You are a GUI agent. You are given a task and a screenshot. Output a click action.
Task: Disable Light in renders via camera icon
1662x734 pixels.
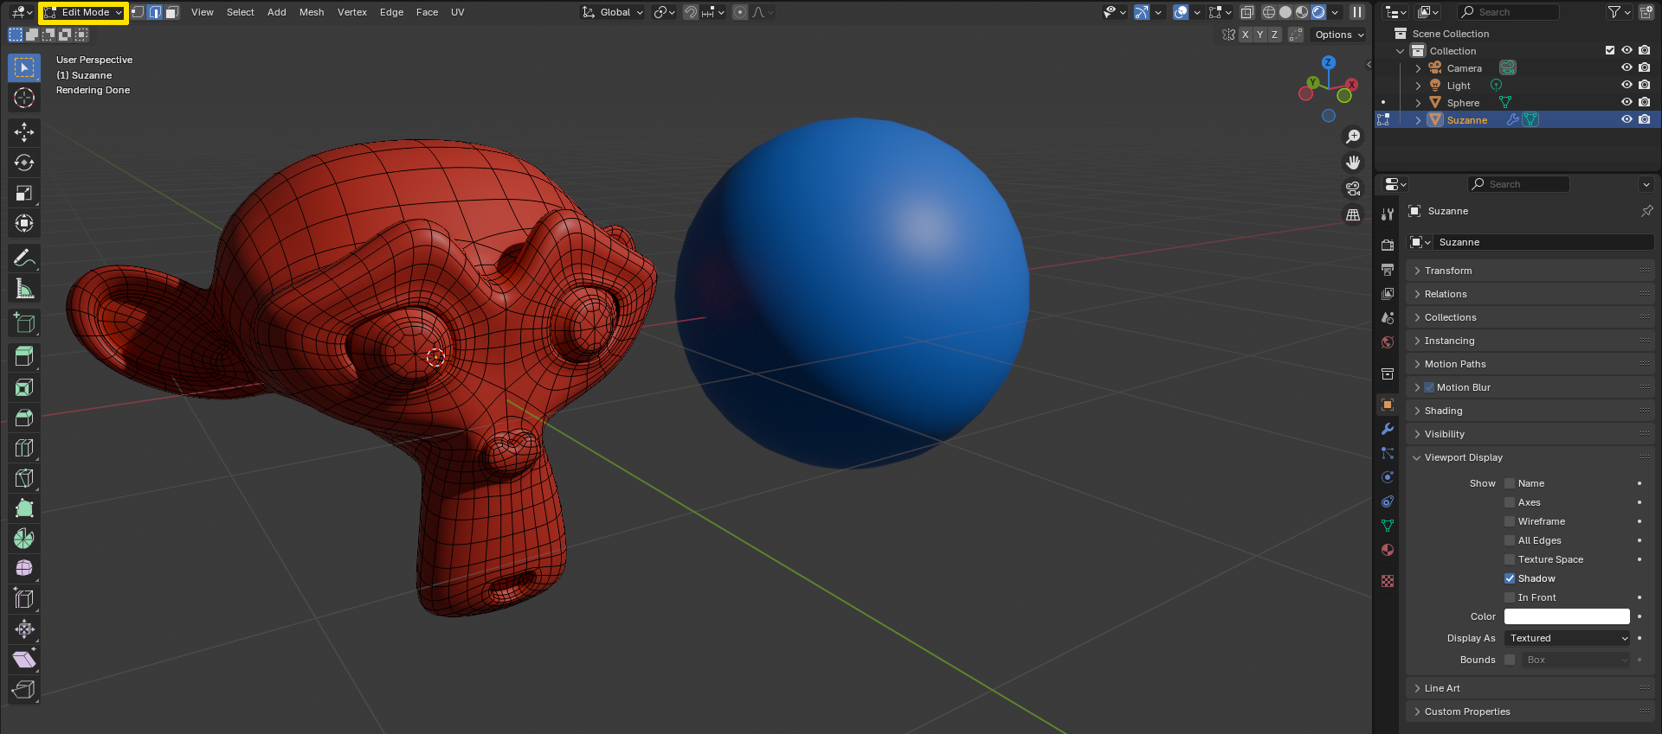[x=1644, y=85]
